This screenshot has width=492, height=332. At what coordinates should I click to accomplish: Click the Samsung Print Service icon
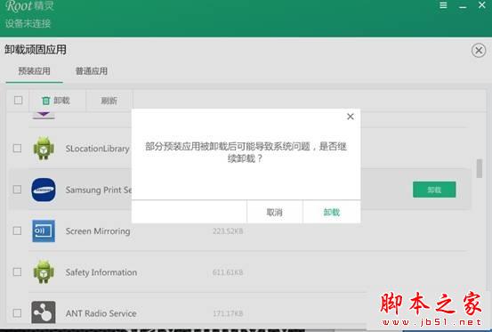pyautogui.click(x=44, y=190)
